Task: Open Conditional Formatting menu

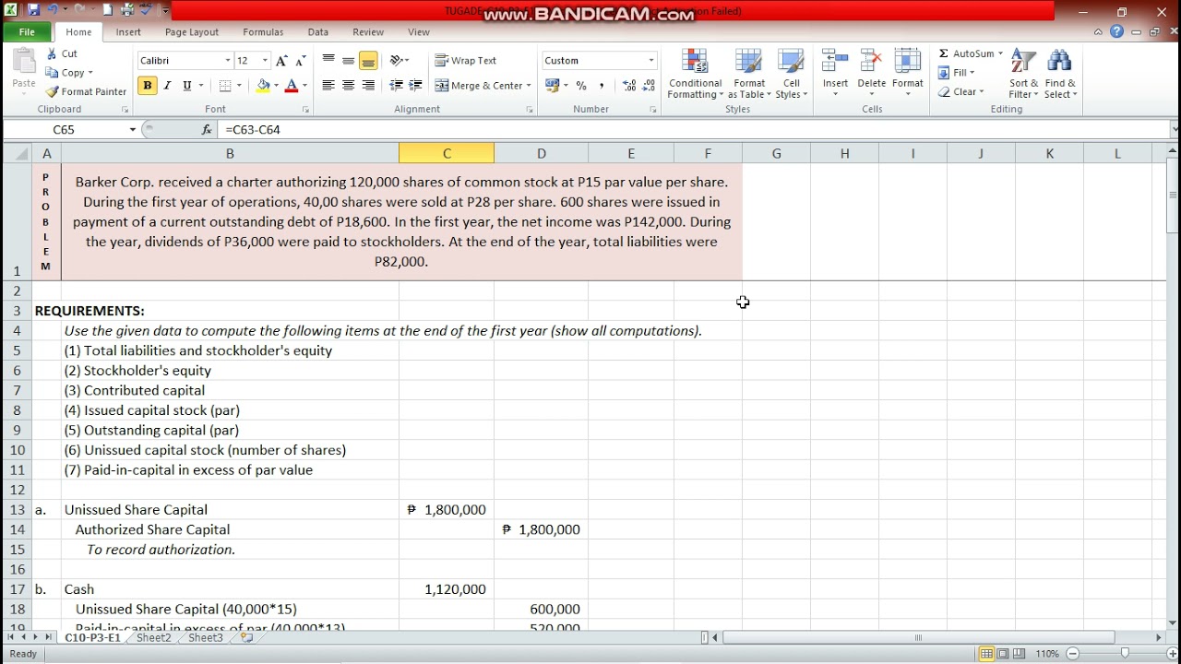Action: click(x=695, y=74)
